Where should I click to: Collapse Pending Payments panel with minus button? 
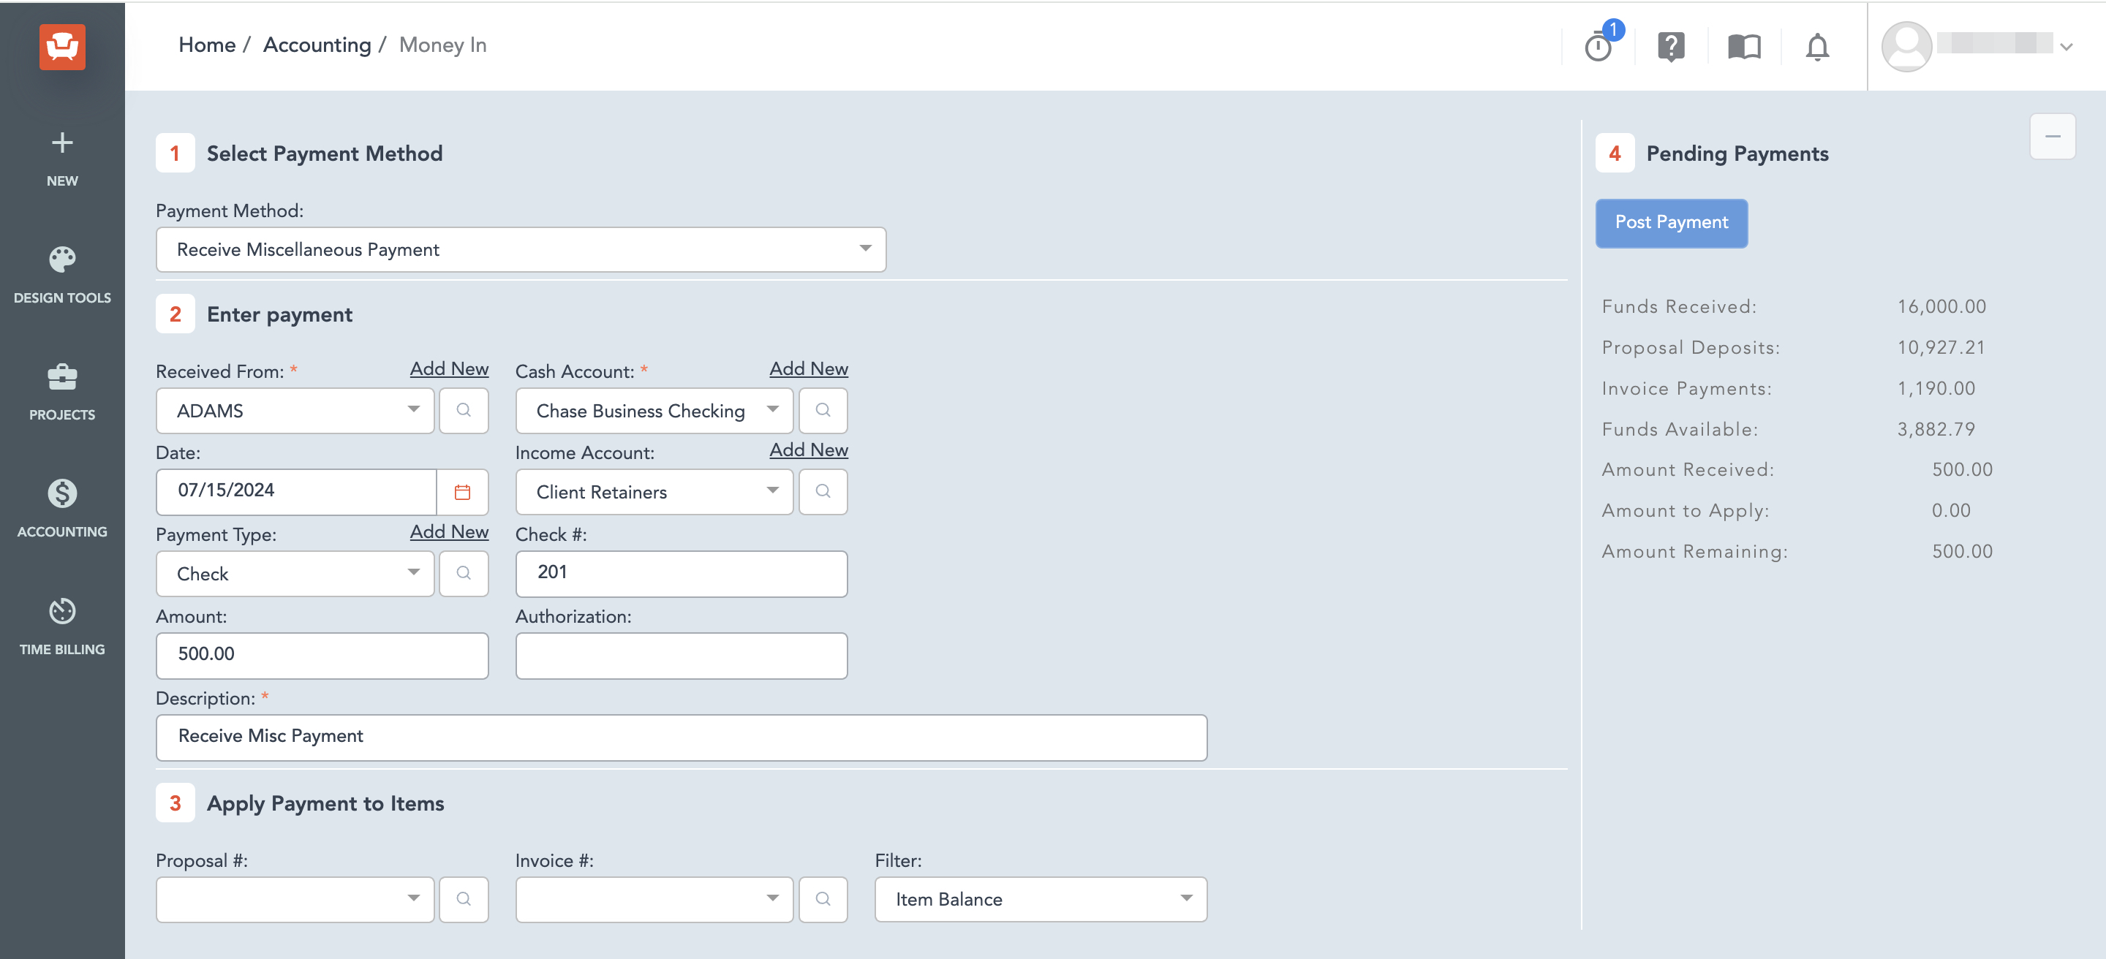[2052, 137]
